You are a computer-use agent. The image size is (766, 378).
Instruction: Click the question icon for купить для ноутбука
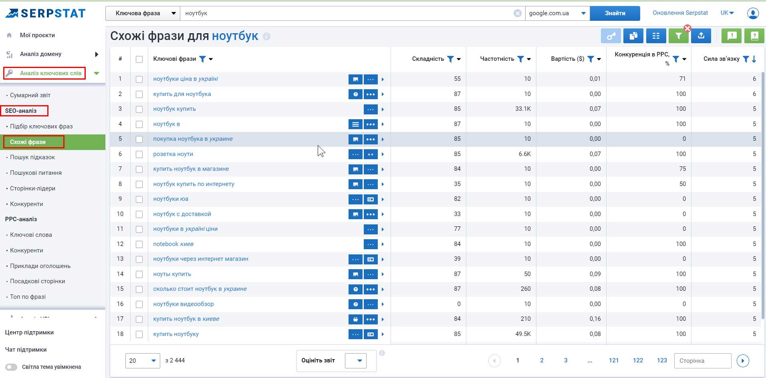pyautogui.click(x=355, y=94)
